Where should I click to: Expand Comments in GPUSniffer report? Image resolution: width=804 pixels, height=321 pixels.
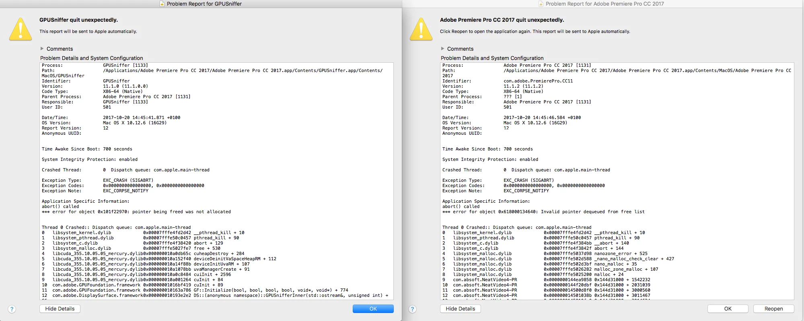(42, 49)
